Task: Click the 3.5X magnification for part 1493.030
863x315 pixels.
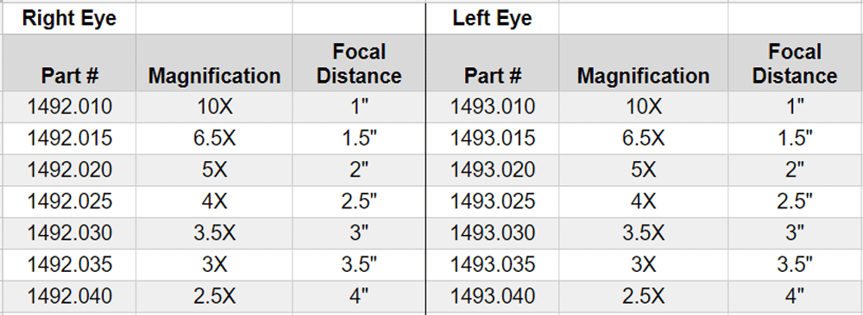Action: [644, 233]
